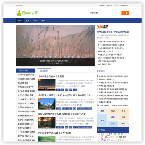Click the 厦门 tag button

[75, 127]
